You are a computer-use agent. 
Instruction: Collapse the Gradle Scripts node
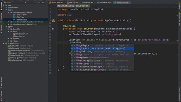click(4, 43)
